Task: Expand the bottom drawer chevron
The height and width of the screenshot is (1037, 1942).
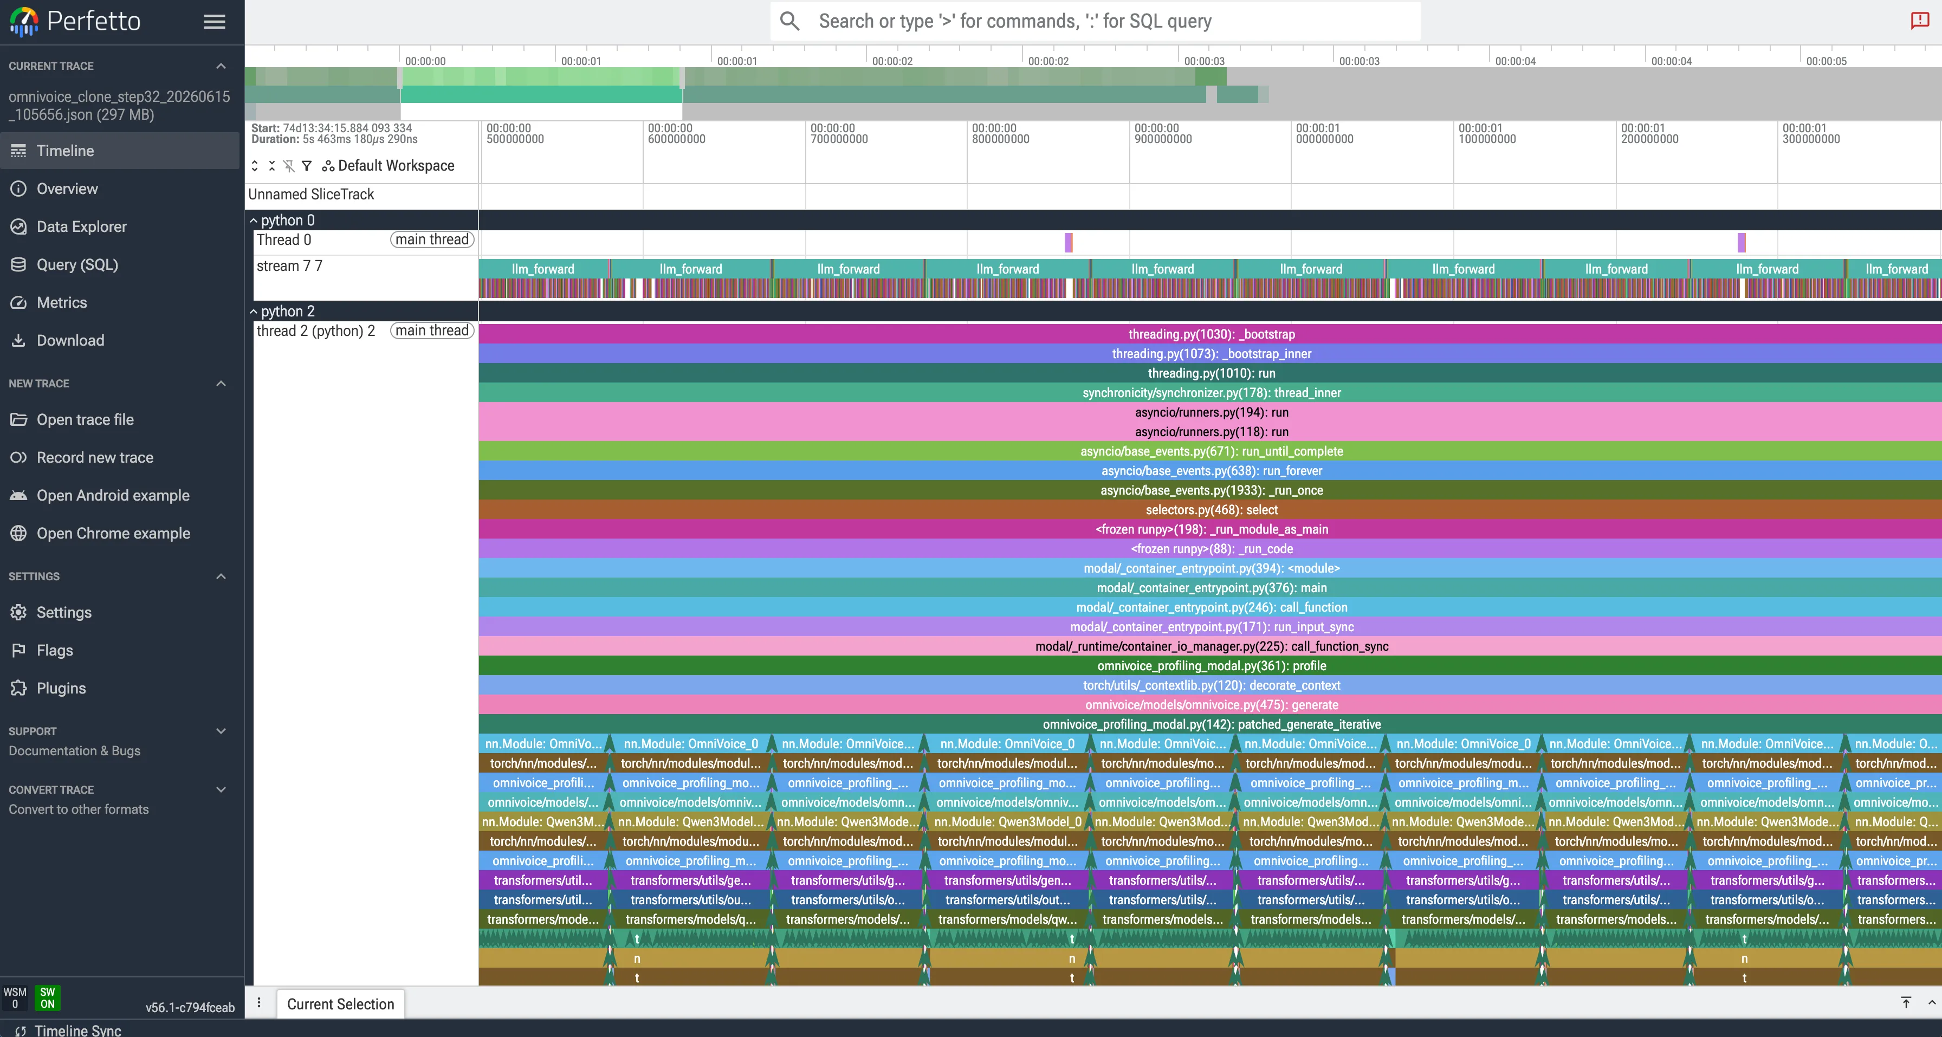Action: (1932, 1002)
